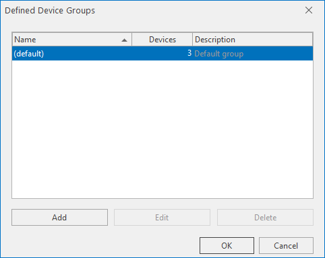The height and width of the screenshot is (258, 325).
Task: Sort by the Name column header
Action: point(72,40)
